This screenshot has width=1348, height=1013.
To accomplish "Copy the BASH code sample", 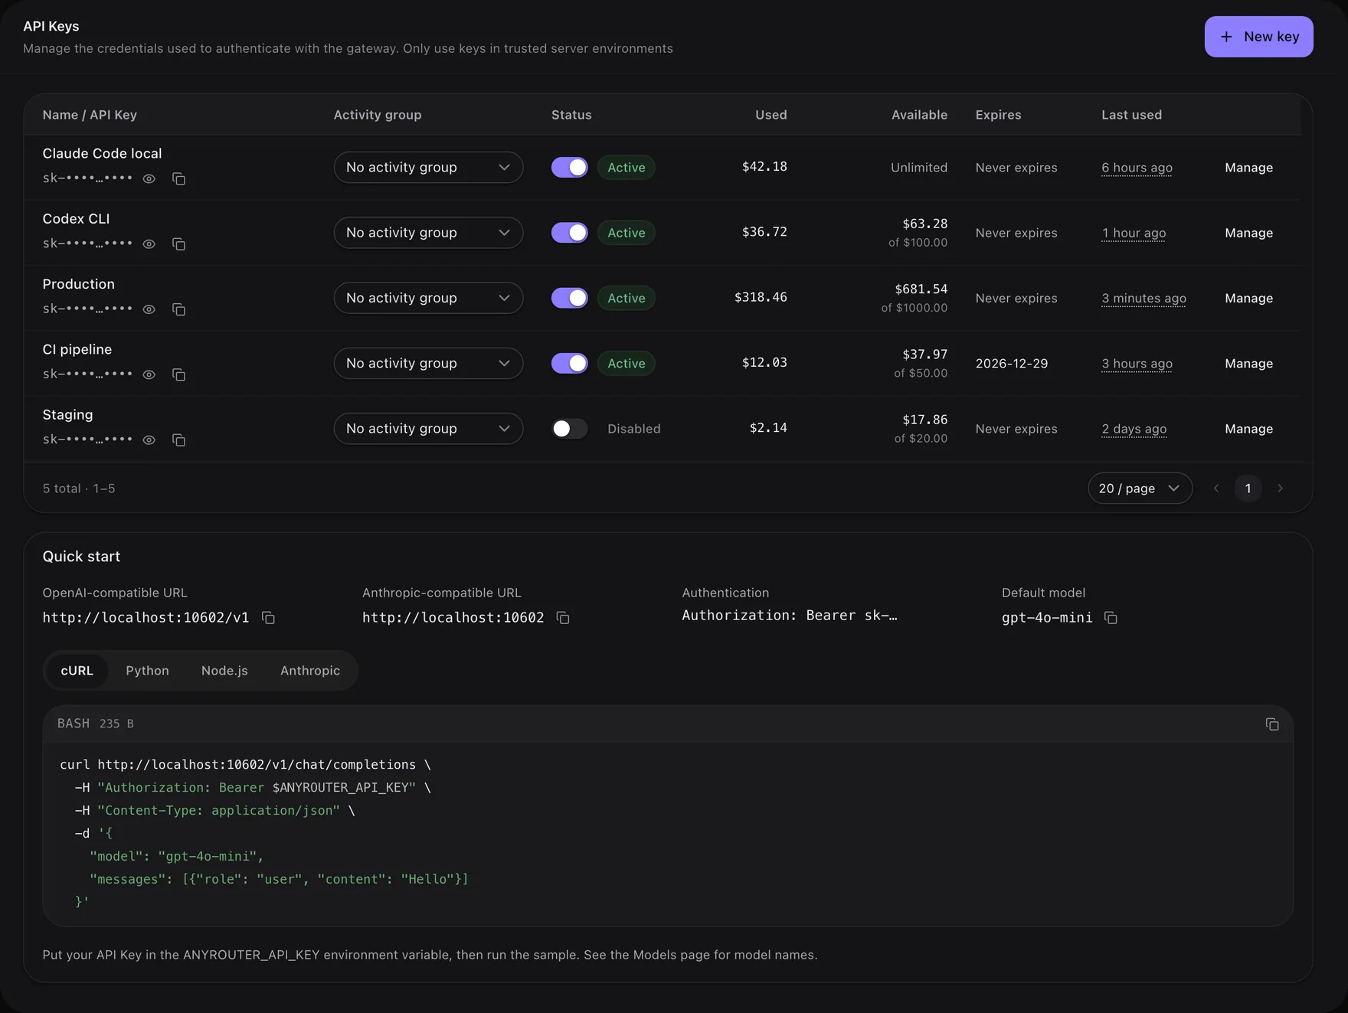I will [1272, 724].
